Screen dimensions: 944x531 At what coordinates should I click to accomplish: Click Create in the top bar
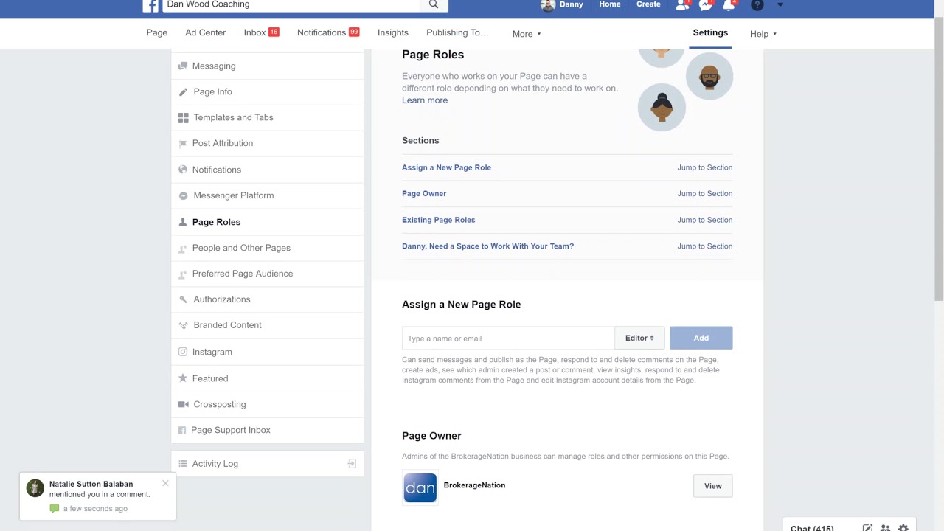pyautogui.click(x=649, y=4)
